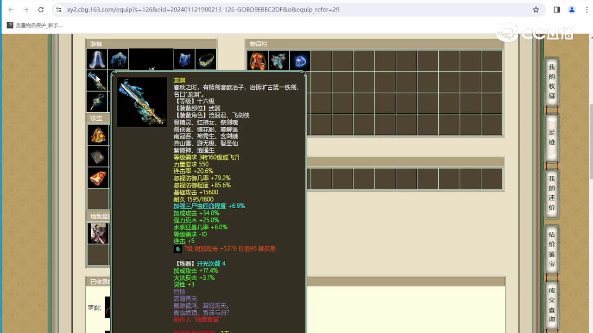This screenshot has width=593, height=333.
Task: Click the 碧海青天 skill name
Action: coord(186,299)
